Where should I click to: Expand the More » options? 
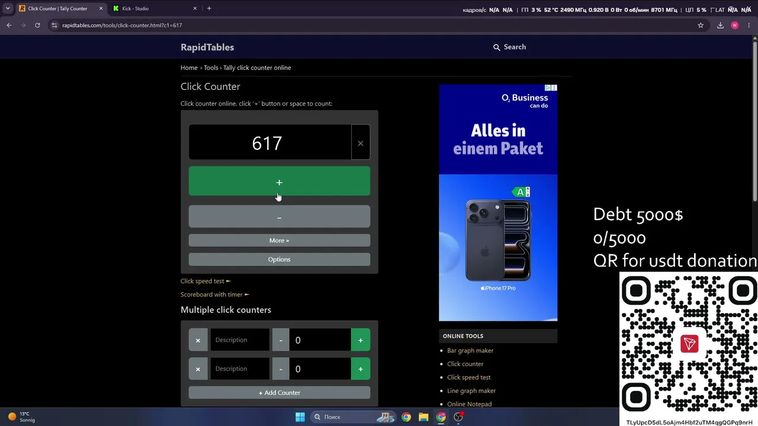tap(279, 240)
